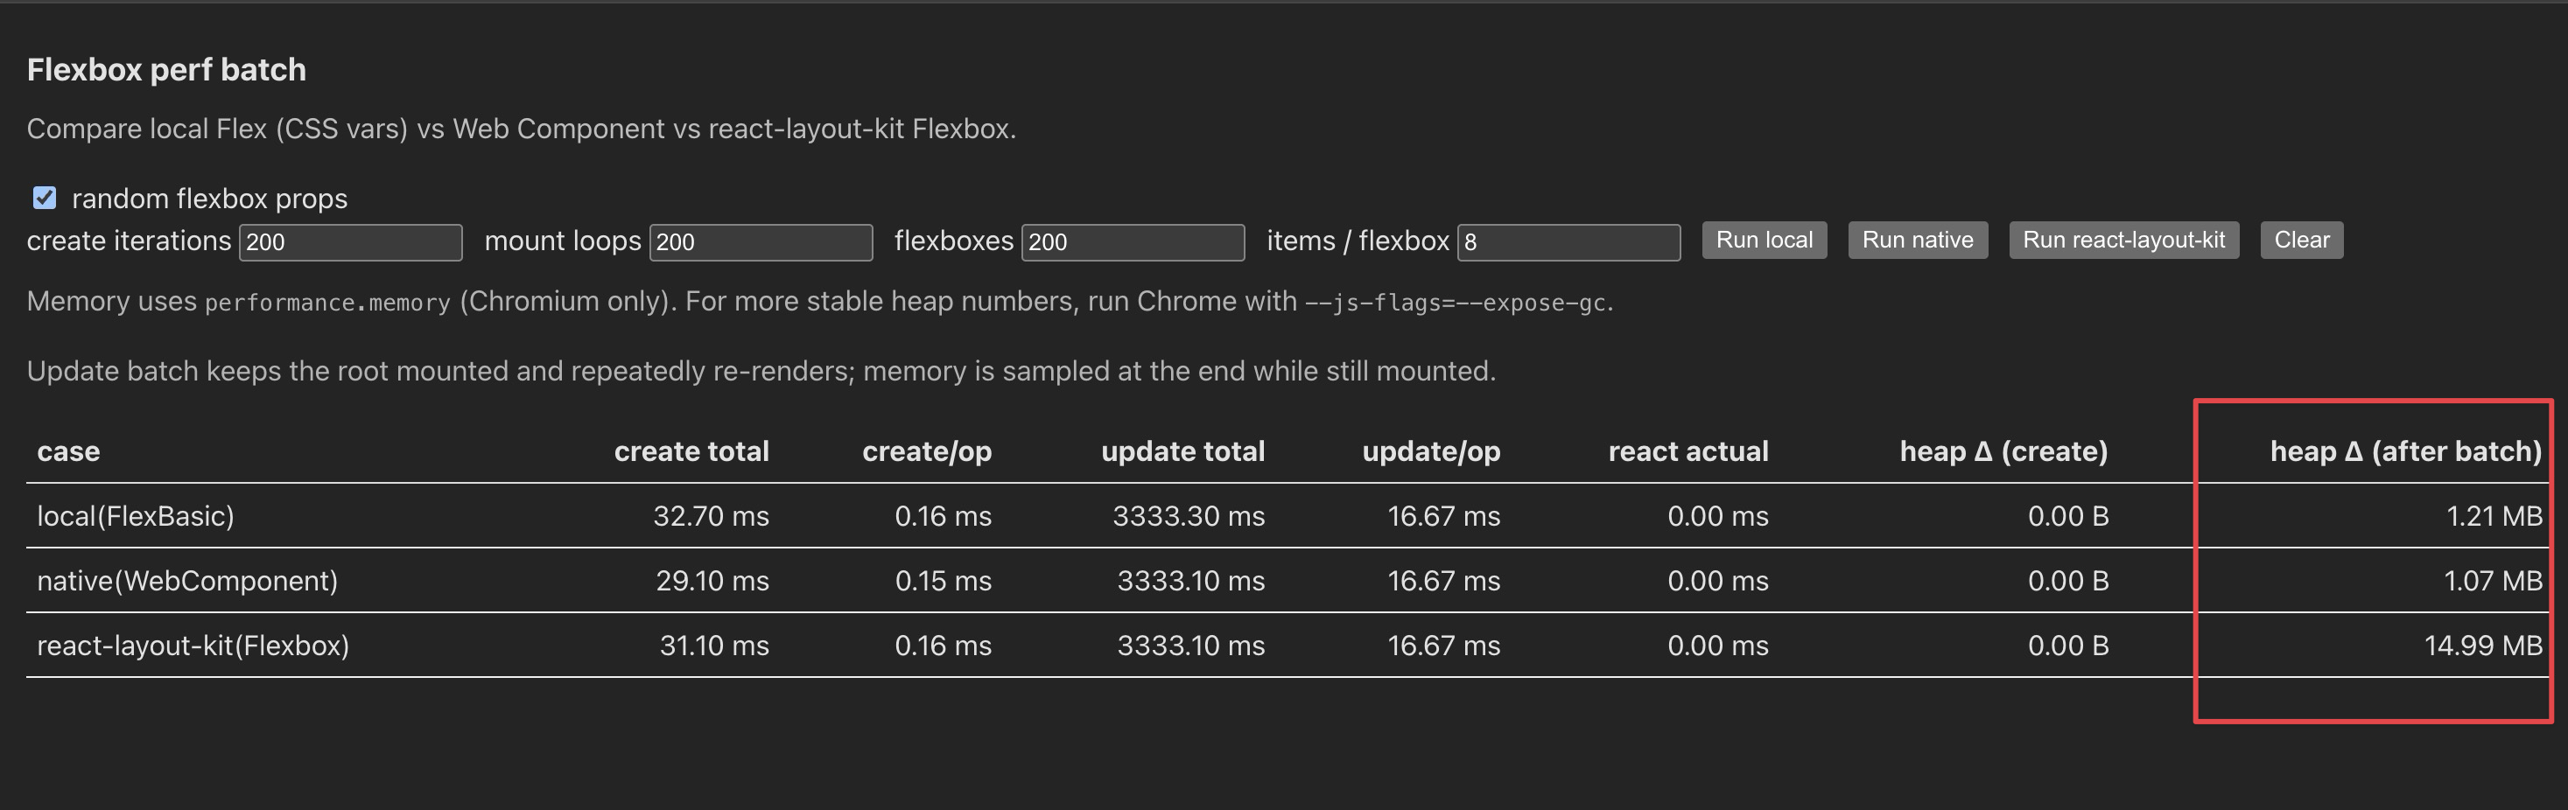Viewport: 2568px width, 810px height.
Task: Click the 14.99 MB heap value
Action: tap(2482, 646)
